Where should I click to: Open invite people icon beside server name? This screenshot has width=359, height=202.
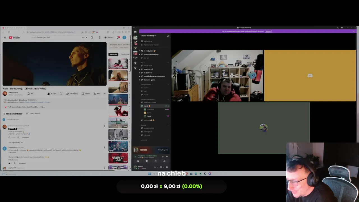pyautogui.click(x=168, y=36)
